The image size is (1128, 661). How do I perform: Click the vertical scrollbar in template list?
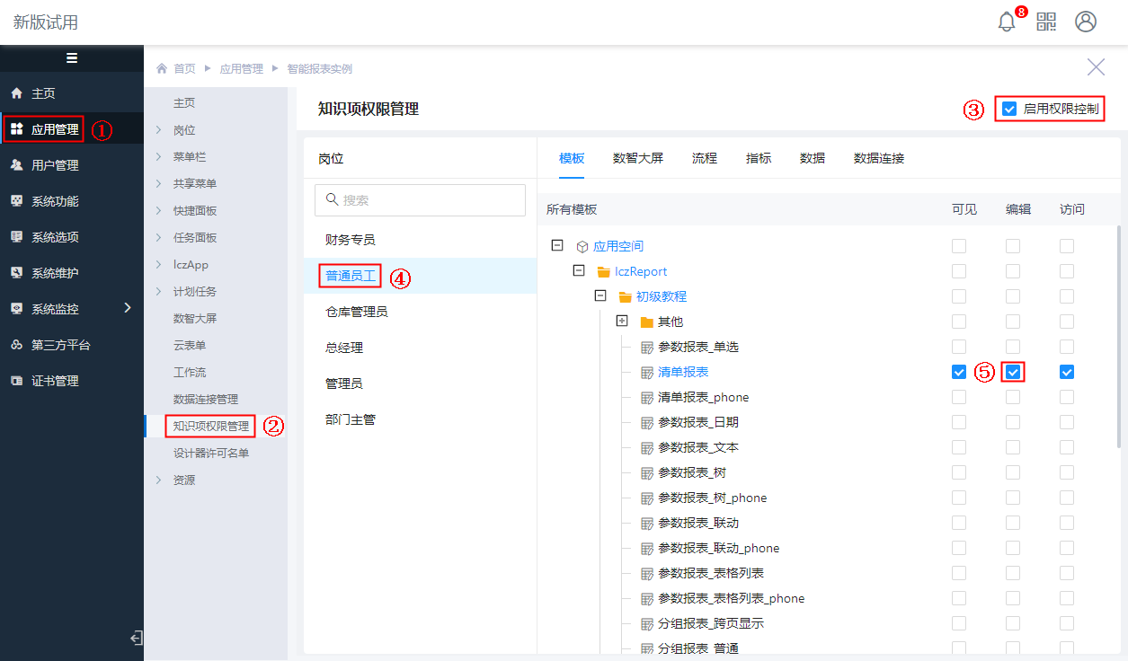[1117, 341]
